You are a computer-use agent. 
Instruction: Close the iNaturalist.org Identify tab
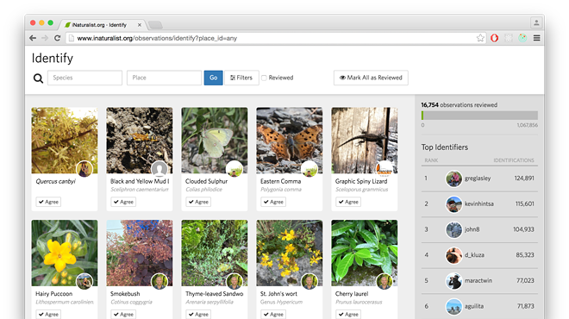[x=140, y=25]
